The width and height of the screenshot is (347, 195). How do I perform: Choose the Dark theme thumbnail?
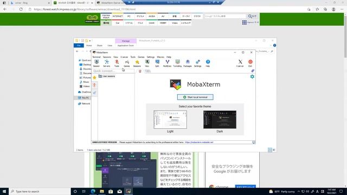(220, 120)
